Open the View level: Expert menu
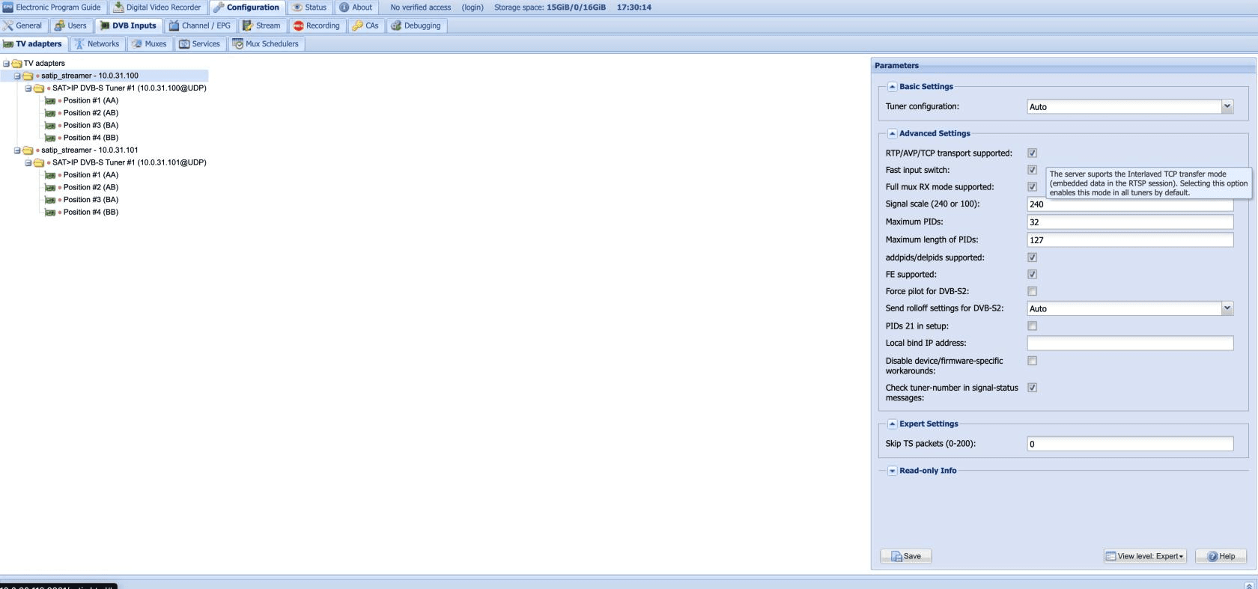Screen dimensions: 1258x589 (1145, 556)
